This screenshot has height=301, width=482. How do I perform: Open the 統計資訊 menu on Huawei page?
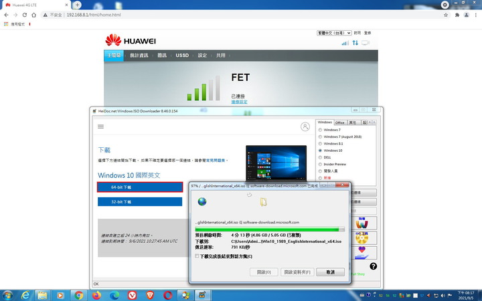coord(139,56)
